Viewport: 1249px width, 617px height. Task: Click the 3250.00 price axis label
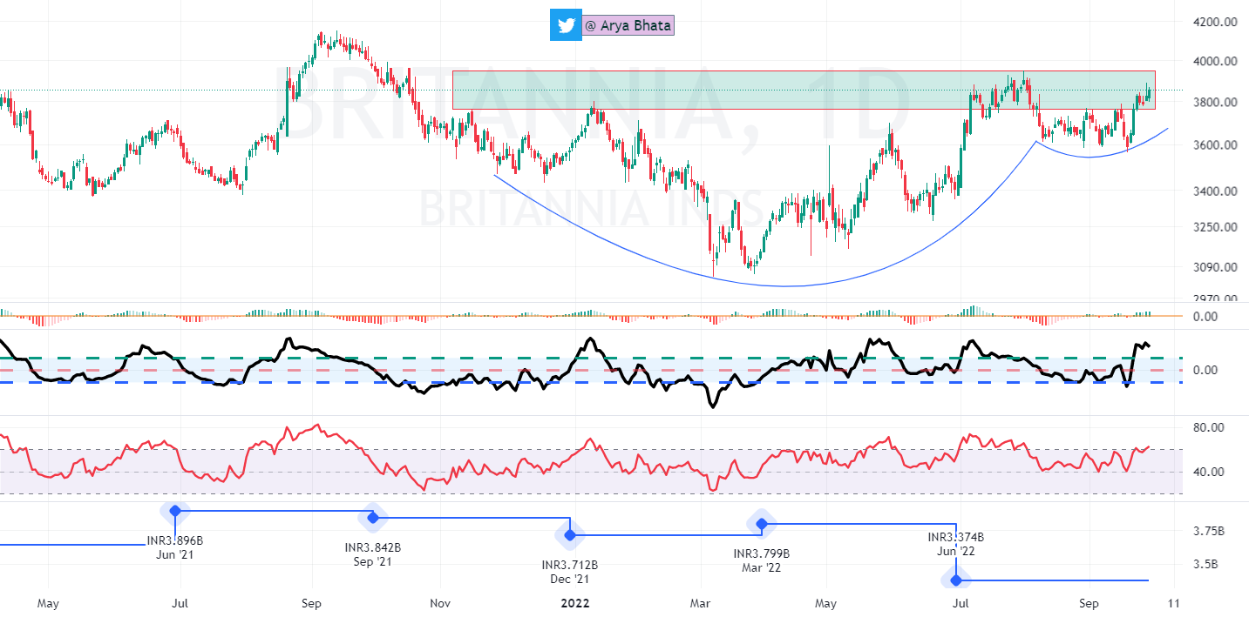(1214, 227)
